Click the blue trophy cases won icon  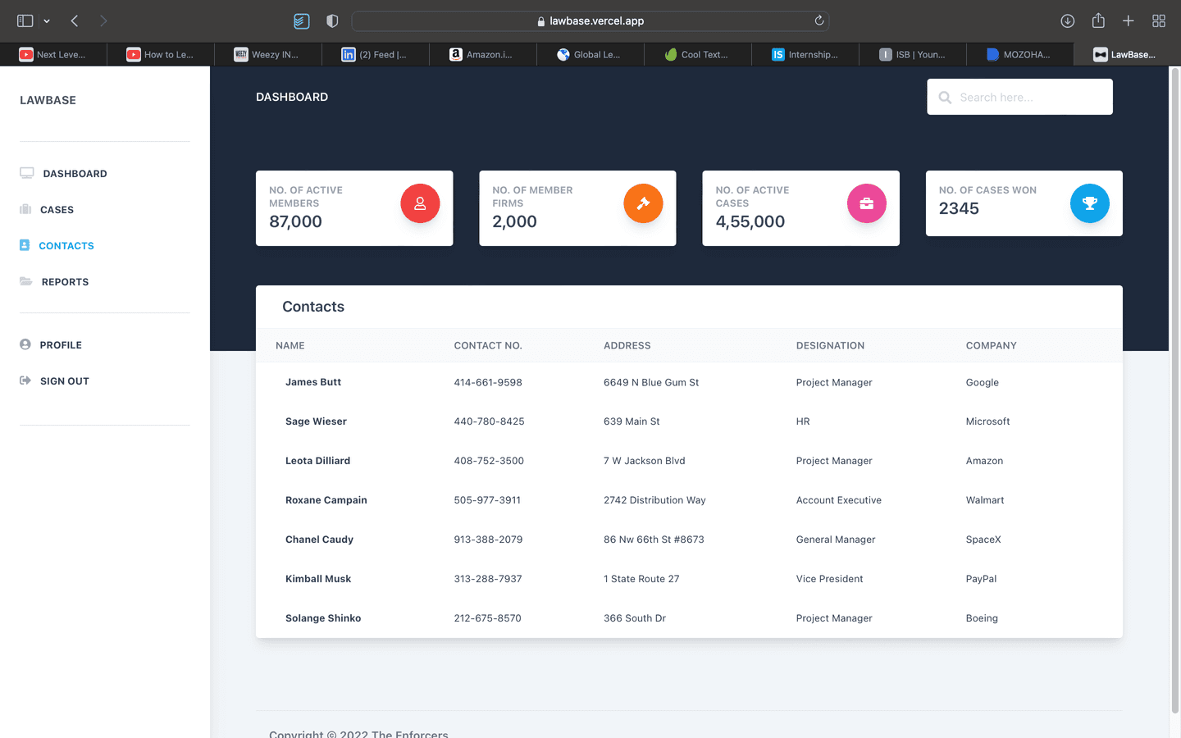click(x=1090, y=203)
